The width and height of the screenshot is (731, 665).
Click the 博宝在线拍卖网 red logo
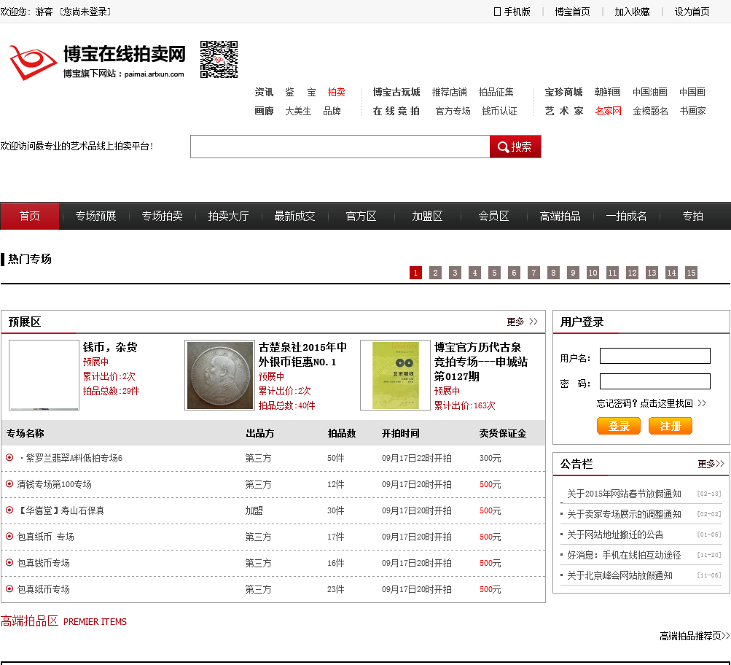click(97, 61)
